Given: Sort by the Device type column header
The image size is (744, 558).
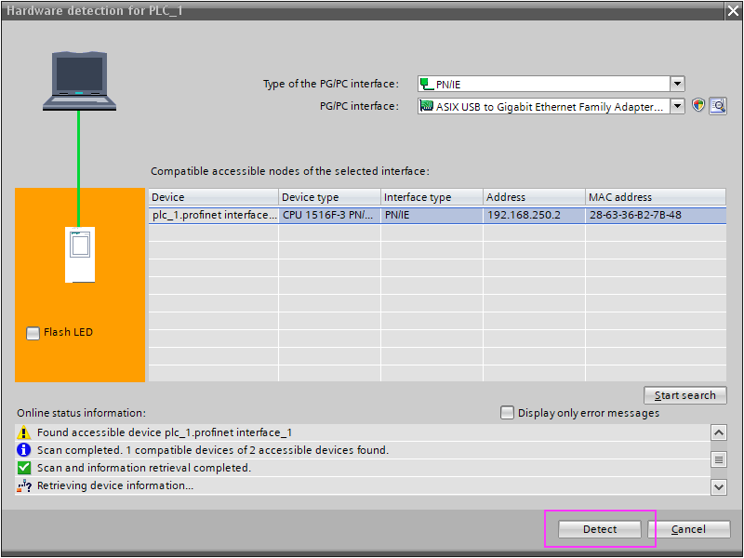Looking at the screenshot, I should point(329,197).
